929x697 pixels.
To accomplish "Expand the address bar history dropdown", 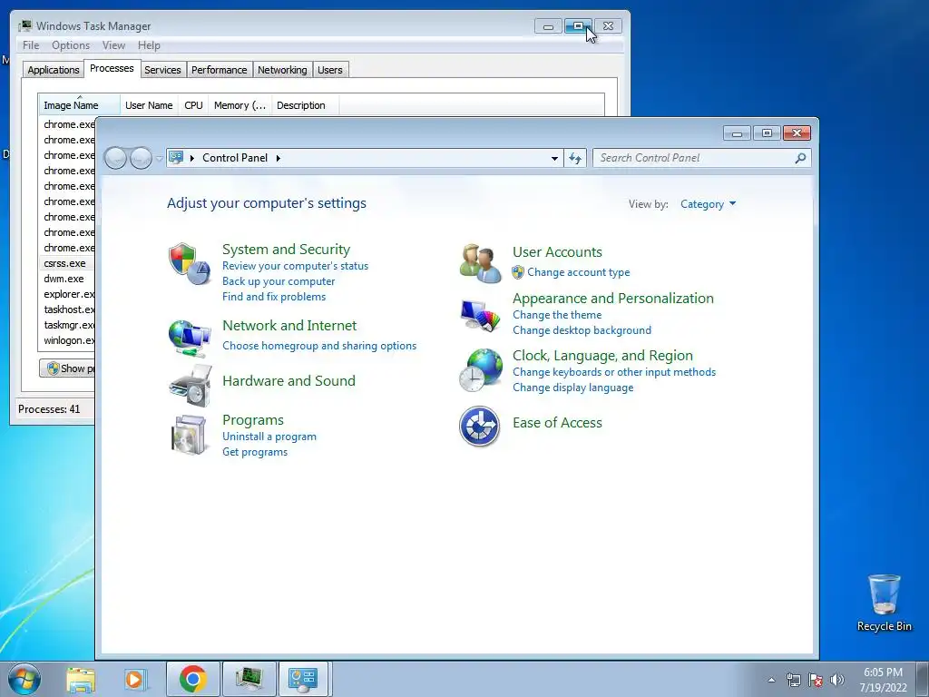I will click(554, 158).
